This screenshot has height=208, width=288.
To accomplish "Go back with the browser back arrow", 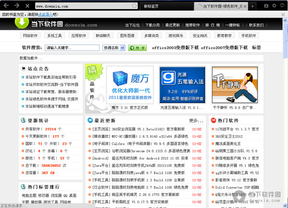I will coord(6,5).
